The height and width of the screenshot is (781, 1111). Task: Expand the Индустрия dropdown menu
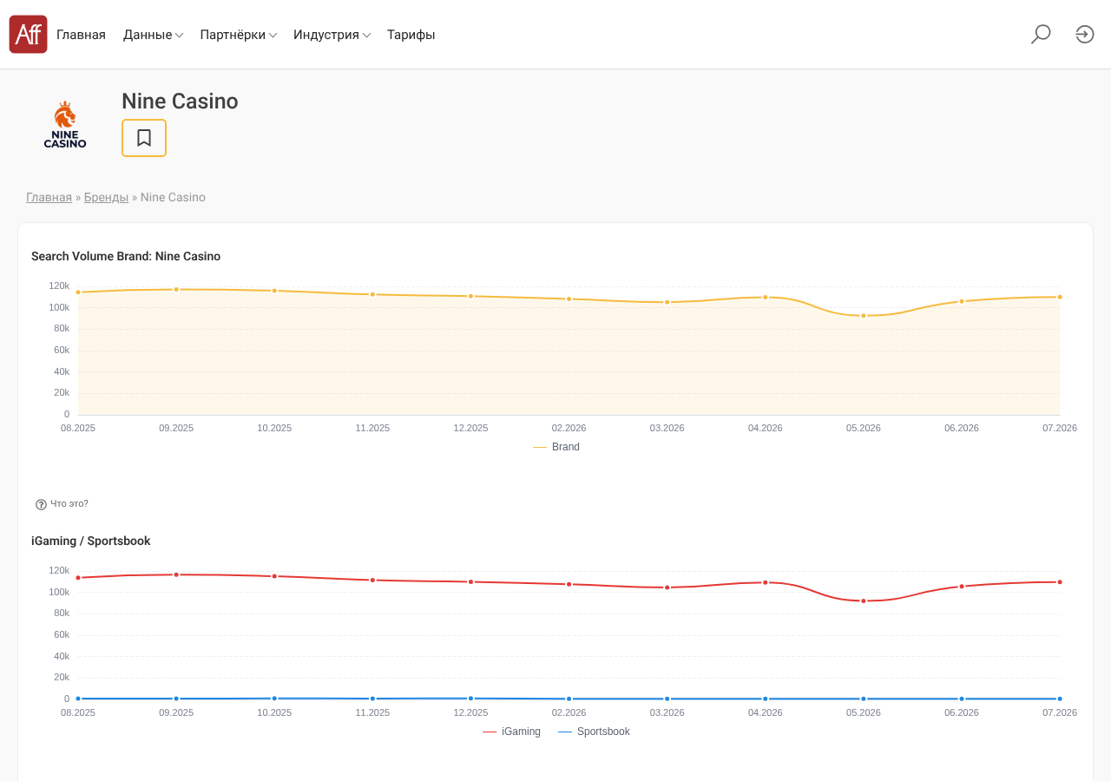click(x=332, y=35)
